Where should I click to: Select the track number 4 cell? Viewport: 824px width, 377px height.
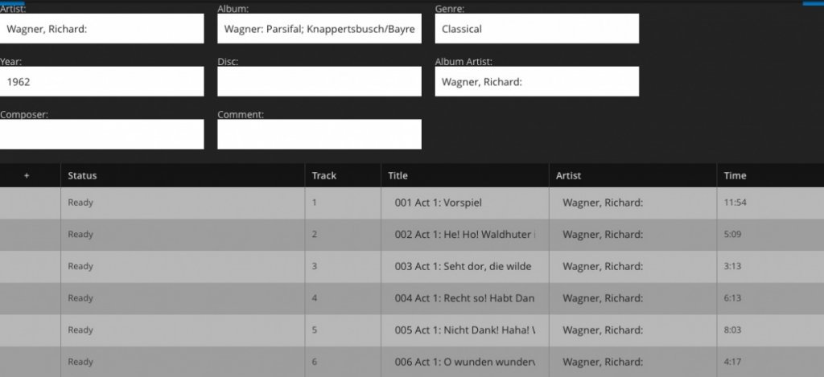[343, 298]
